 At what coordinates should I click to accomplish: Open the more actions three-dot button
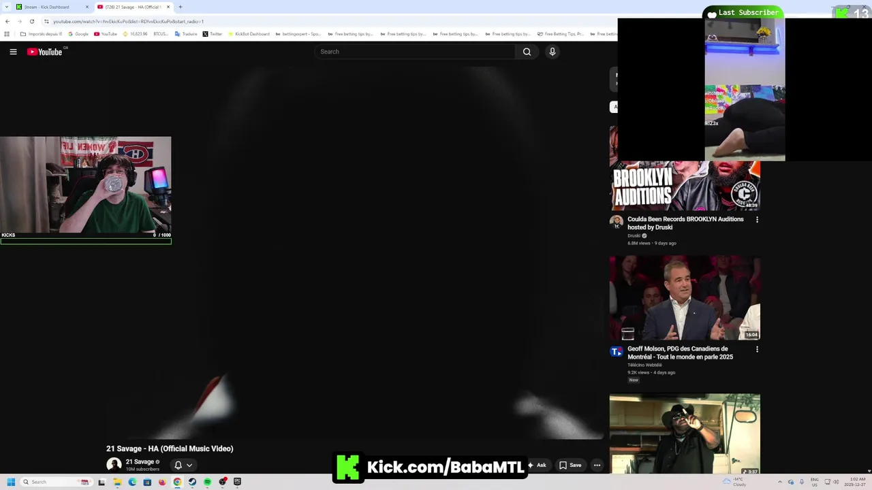pos(597,465)
